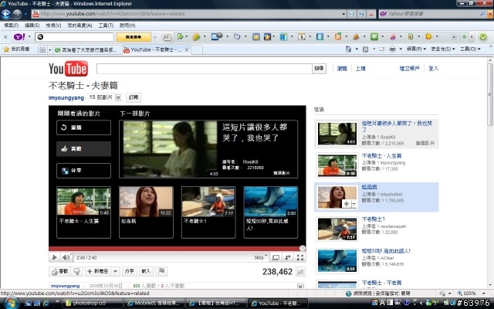Click the Yahoo! logo in the toolbar

coord(19,37)
